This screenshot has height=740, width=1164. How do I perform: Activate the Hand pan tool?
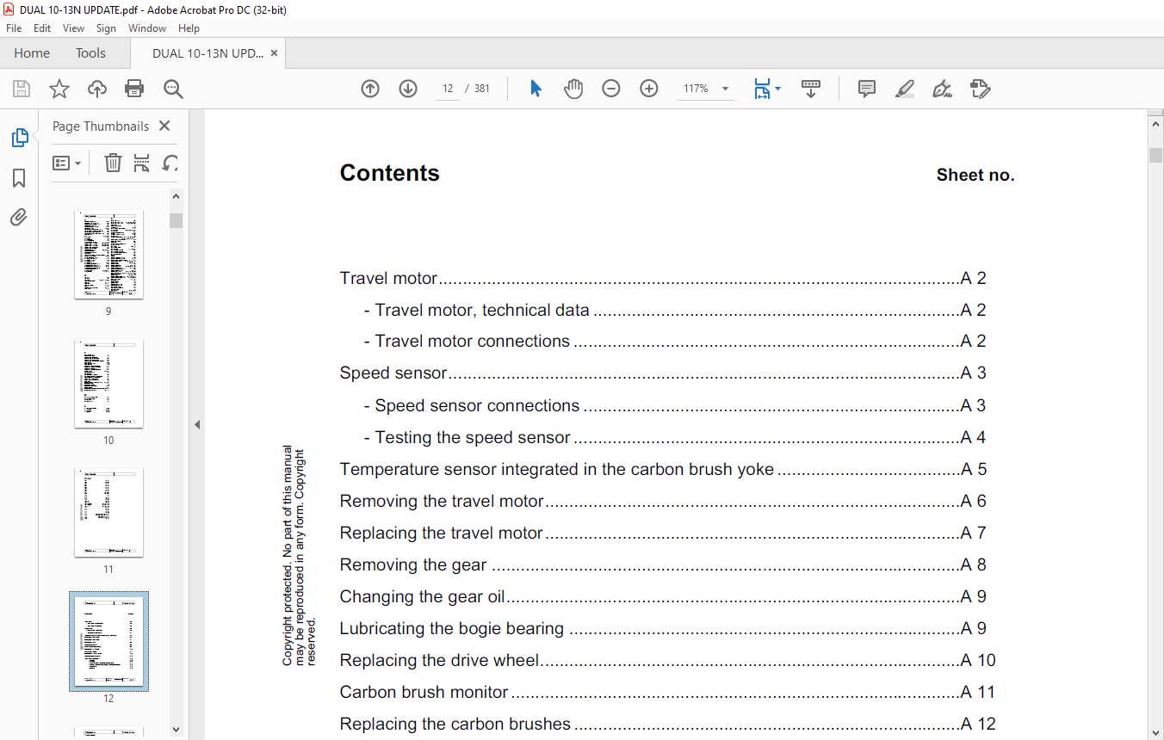[573, 89]
